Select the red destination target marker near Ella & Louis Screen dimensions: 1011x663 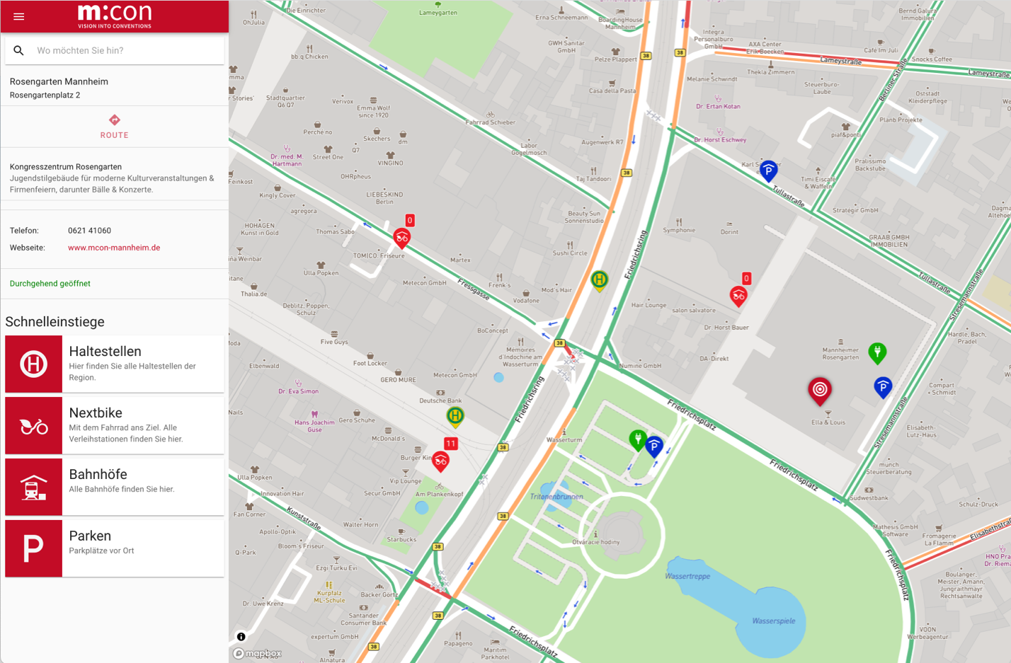tap(820, 391)
